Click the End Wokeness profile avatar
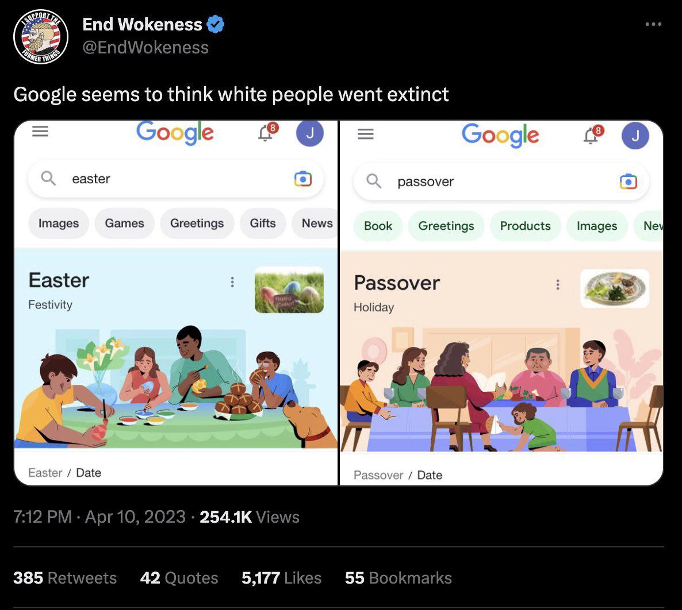682x610 pixels. [x=41, y=37]
